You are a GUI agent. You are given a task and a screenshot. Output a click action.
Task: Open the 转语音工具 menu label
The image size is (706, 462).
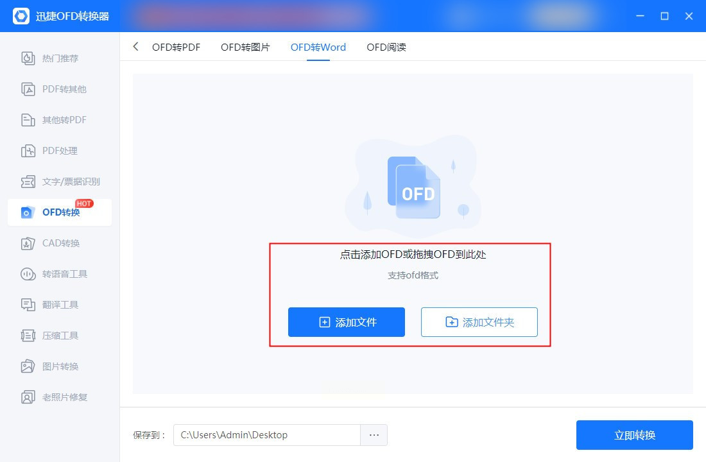65,274
